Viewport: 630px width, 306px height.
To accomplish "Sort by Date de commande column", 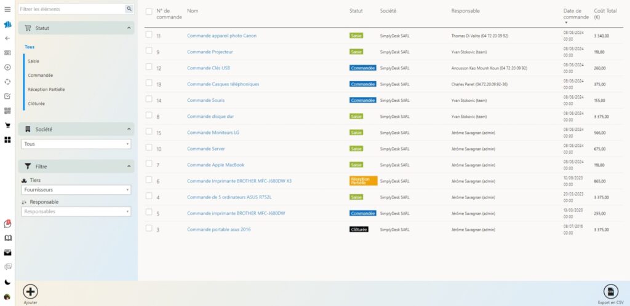I will click(x=576, y=14).
